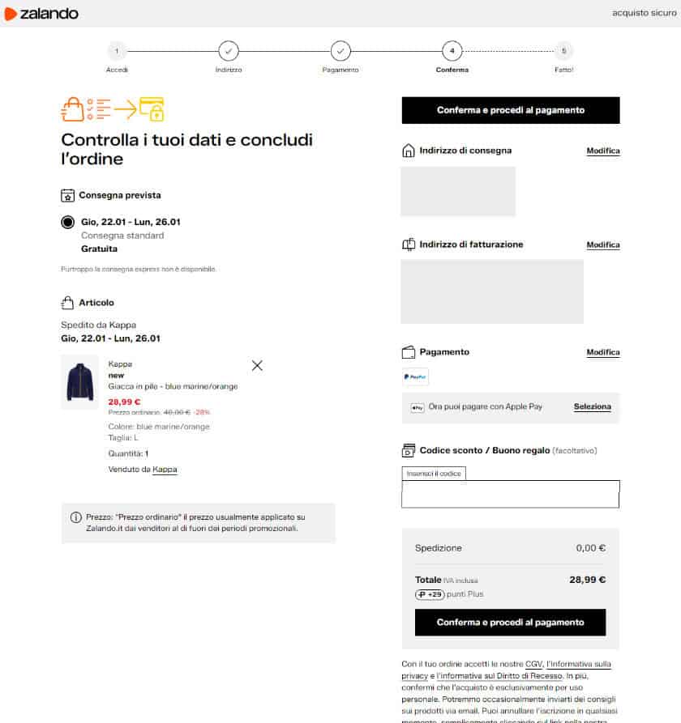Select the Gio, 22.01 - Lun, 26.01 delivery option
Screen dimensions: 681x723
[x=67, y=221]
